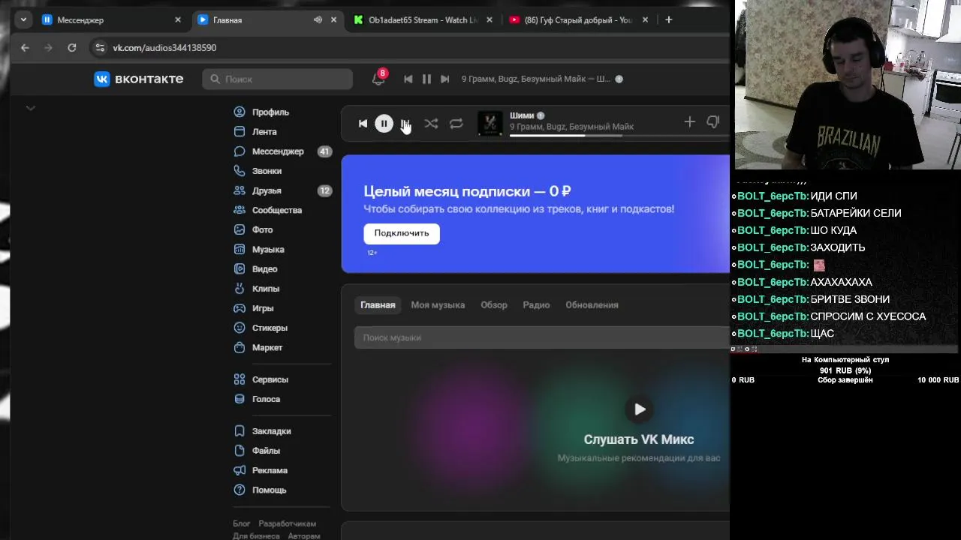961x540 pixels.
Task: Dislike the current track Шими
Action: point(713,121)
